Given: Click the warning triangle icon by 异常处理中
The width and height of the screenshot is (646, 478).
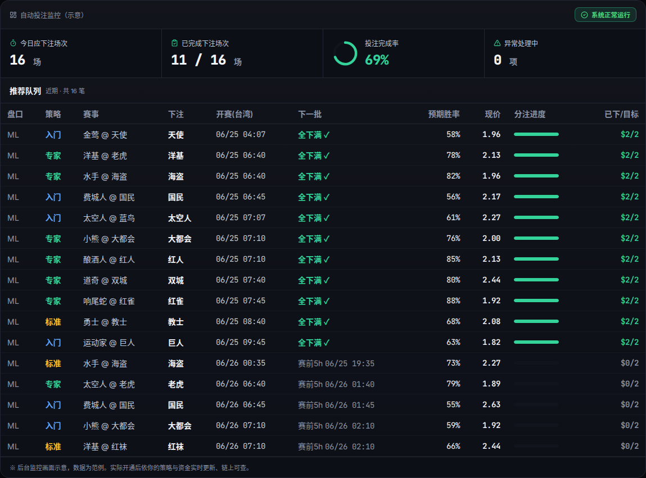Looking at the screenshot, I should 497,43.
